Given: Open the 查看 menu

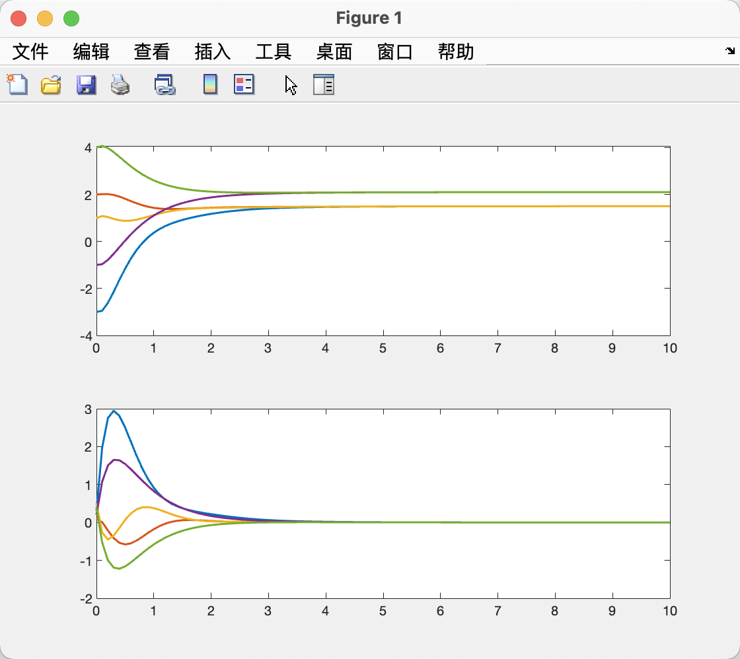Looking at the screenshot, I should click(151, 52).
